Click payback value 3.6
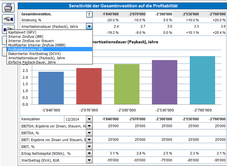 [223, 26]
